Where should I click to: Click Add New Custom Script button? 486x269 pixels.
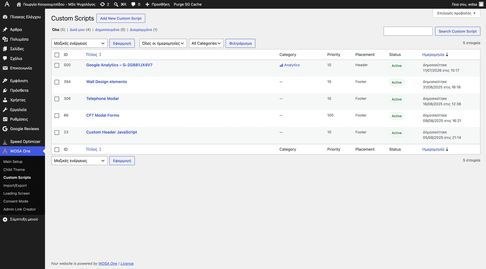tap(121, 18)
